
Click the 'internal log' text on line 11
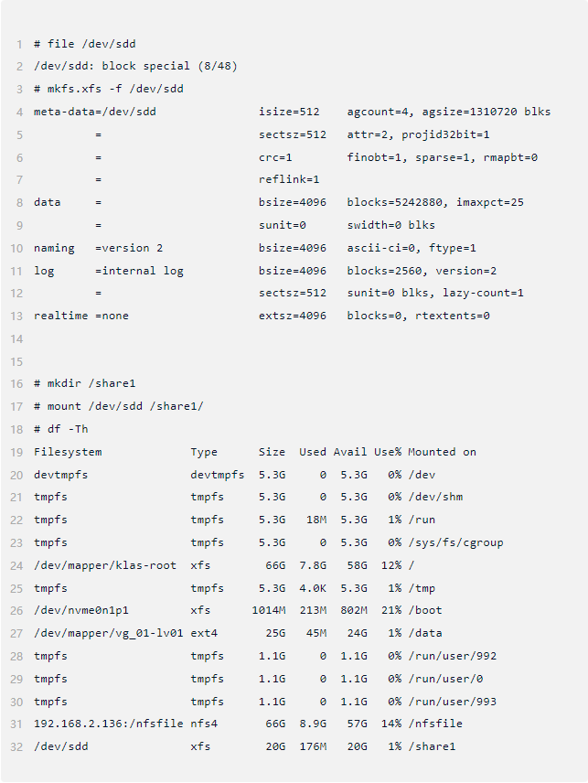[143, 271]
